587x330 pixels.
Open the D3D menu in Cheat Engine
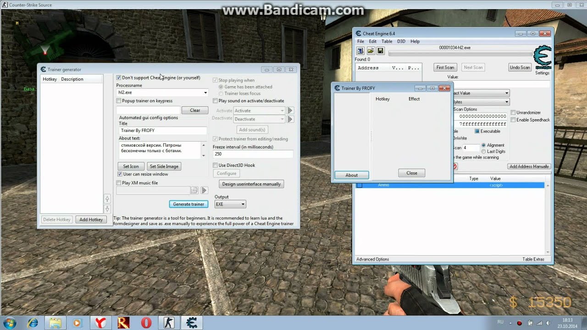coord(401,41)
